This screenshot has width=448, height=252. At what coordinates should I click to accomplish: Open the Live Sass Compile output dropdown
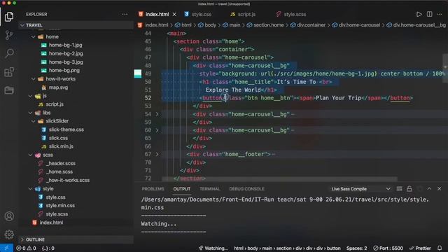pyautogui.click(x=360, y=189)
